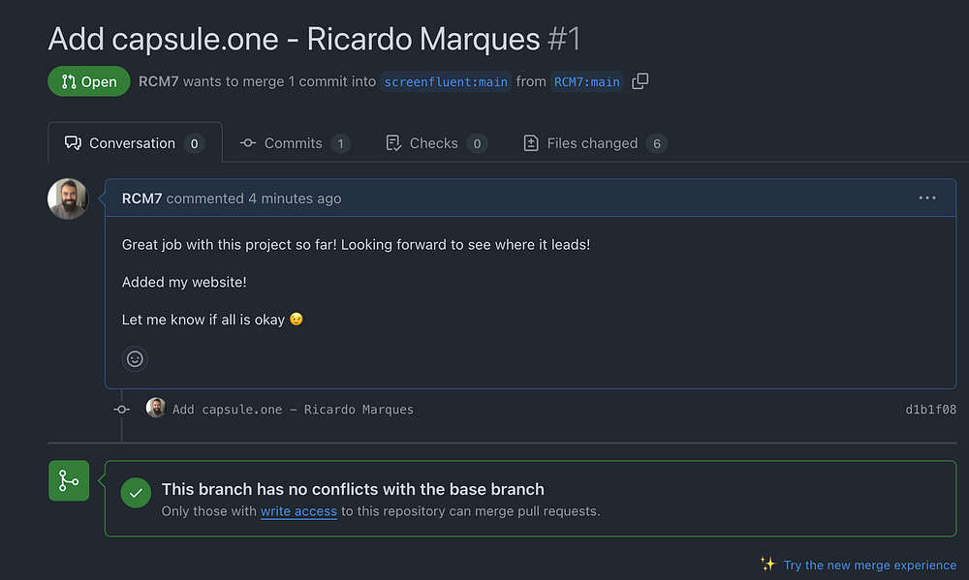The height and width of the screenshot is (580, 969).
Task: Click the green checkmark status icon
Action: coord(136,493)
